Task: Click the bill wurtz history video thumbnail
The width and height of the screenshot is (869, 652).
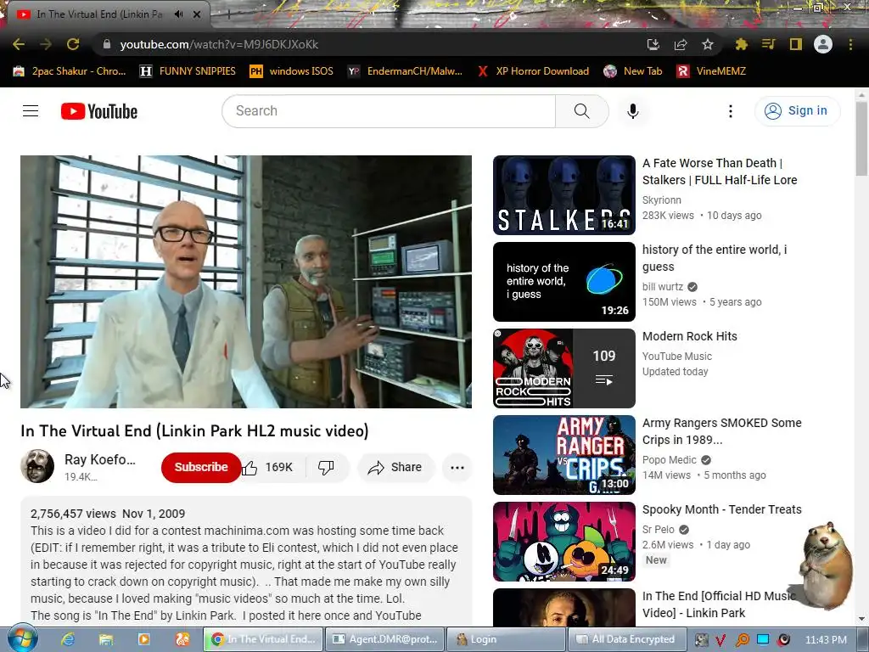Action: 564,282
